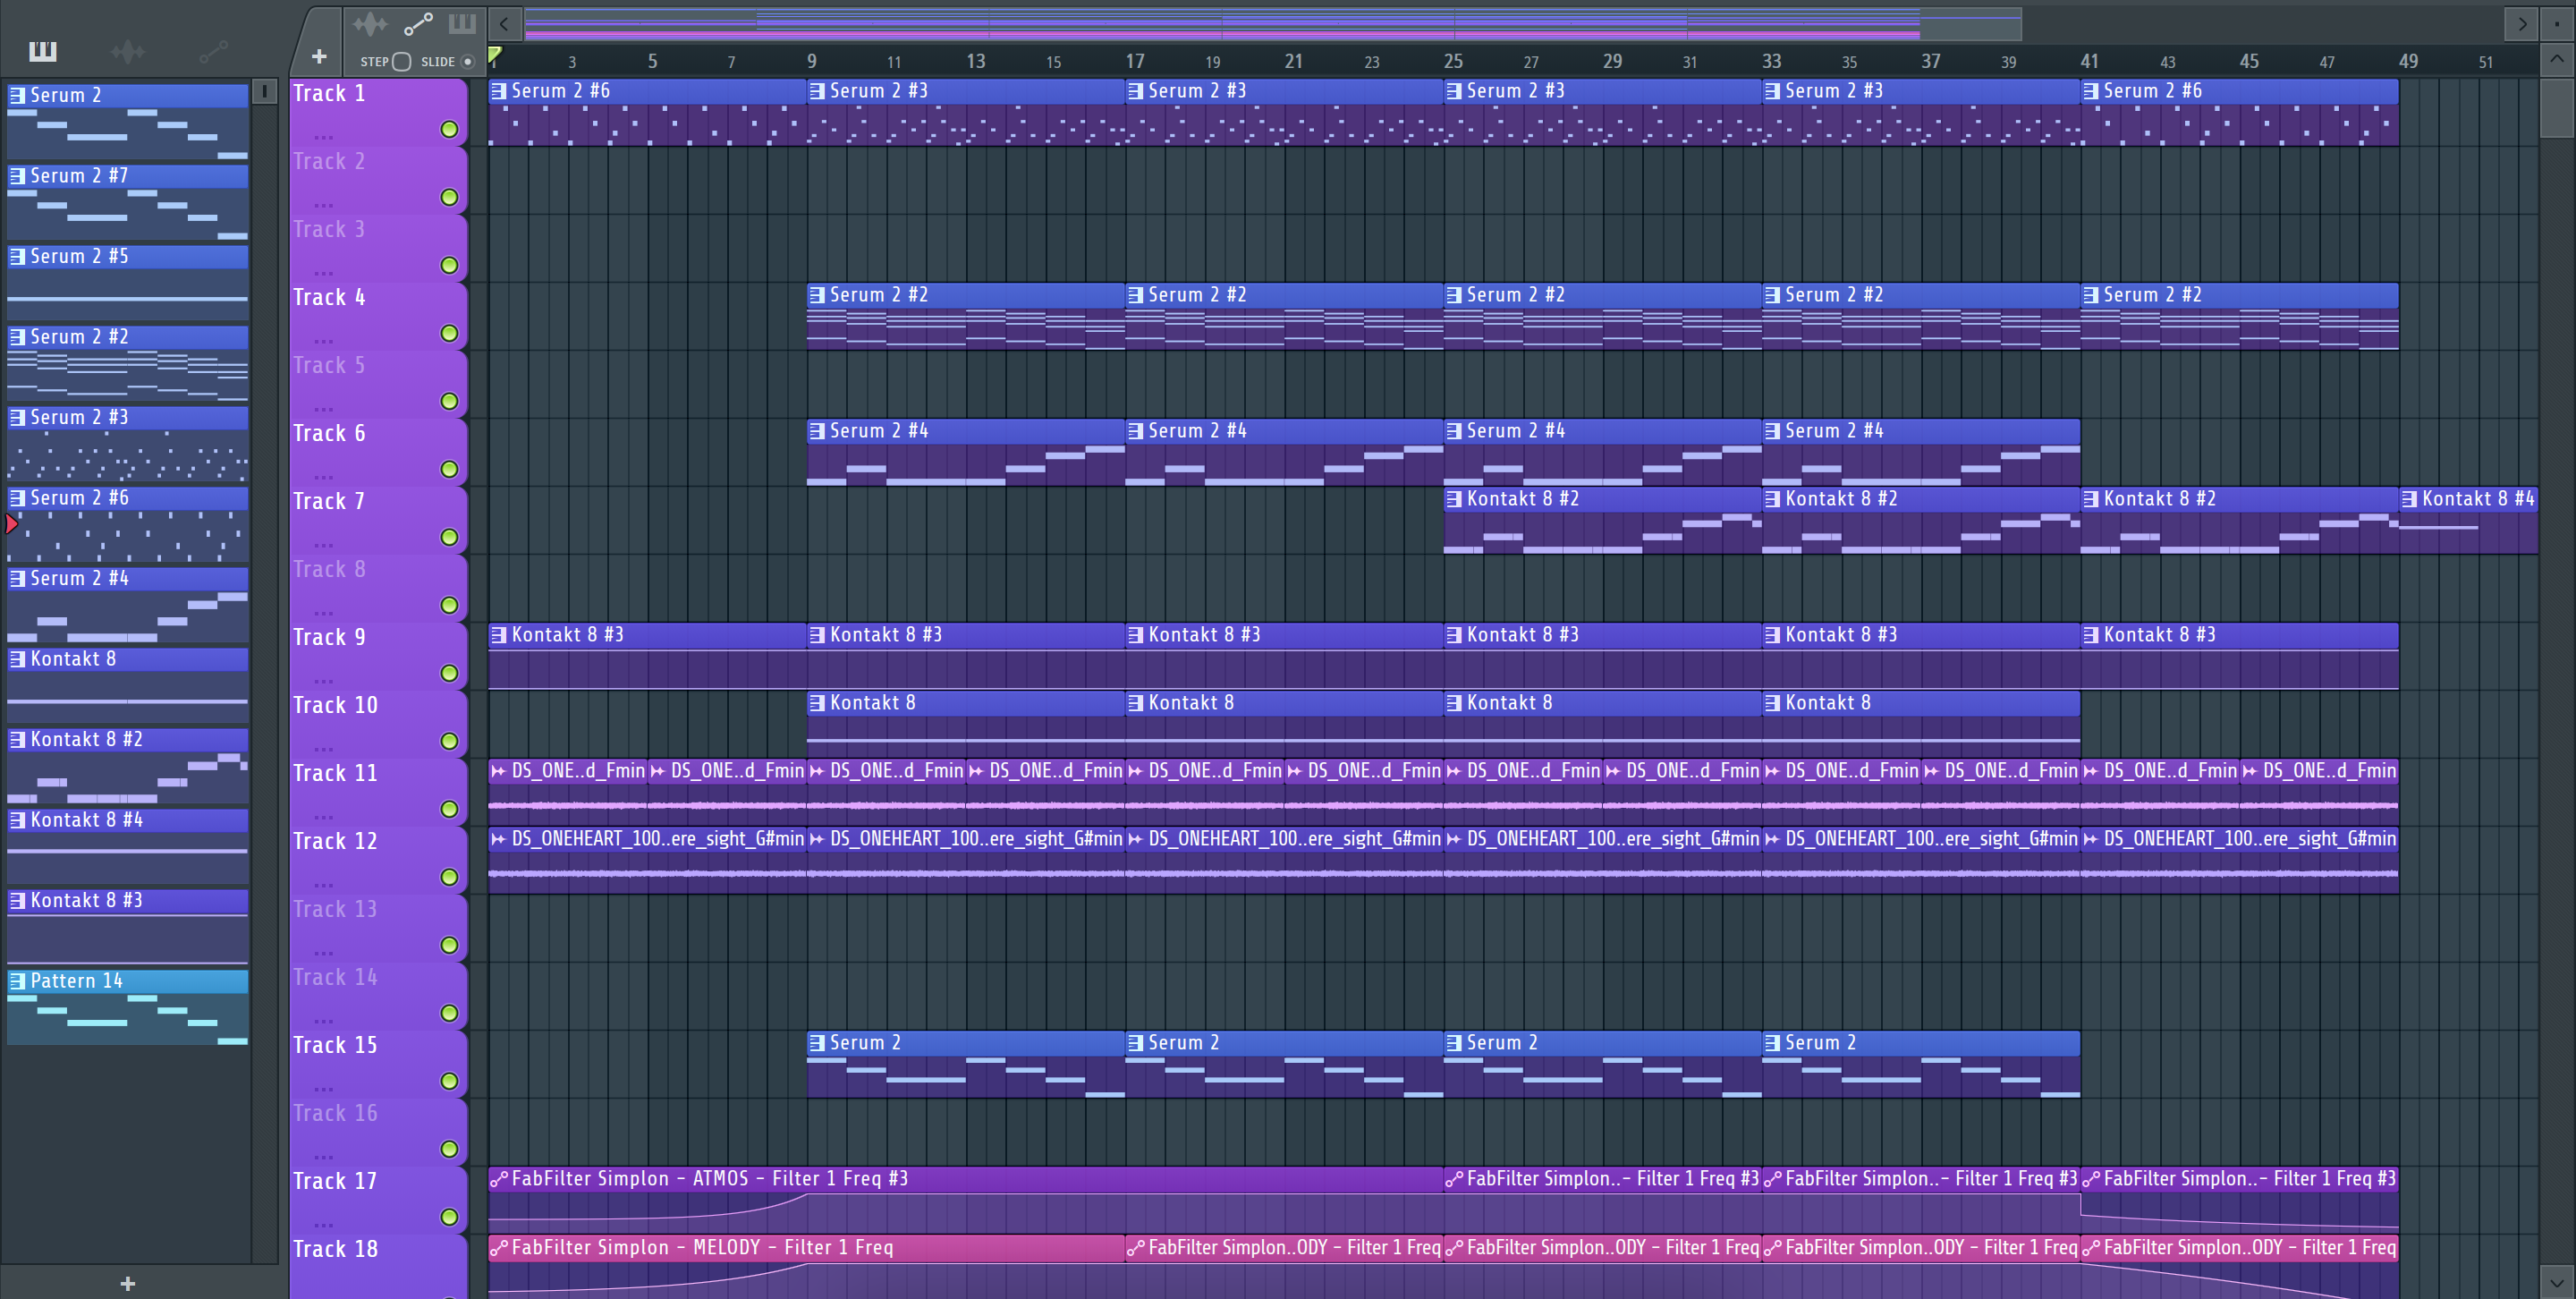Click bar 41 on the timeline ruler
Screen dimensions: 2576x1299
pos(2089,61)
